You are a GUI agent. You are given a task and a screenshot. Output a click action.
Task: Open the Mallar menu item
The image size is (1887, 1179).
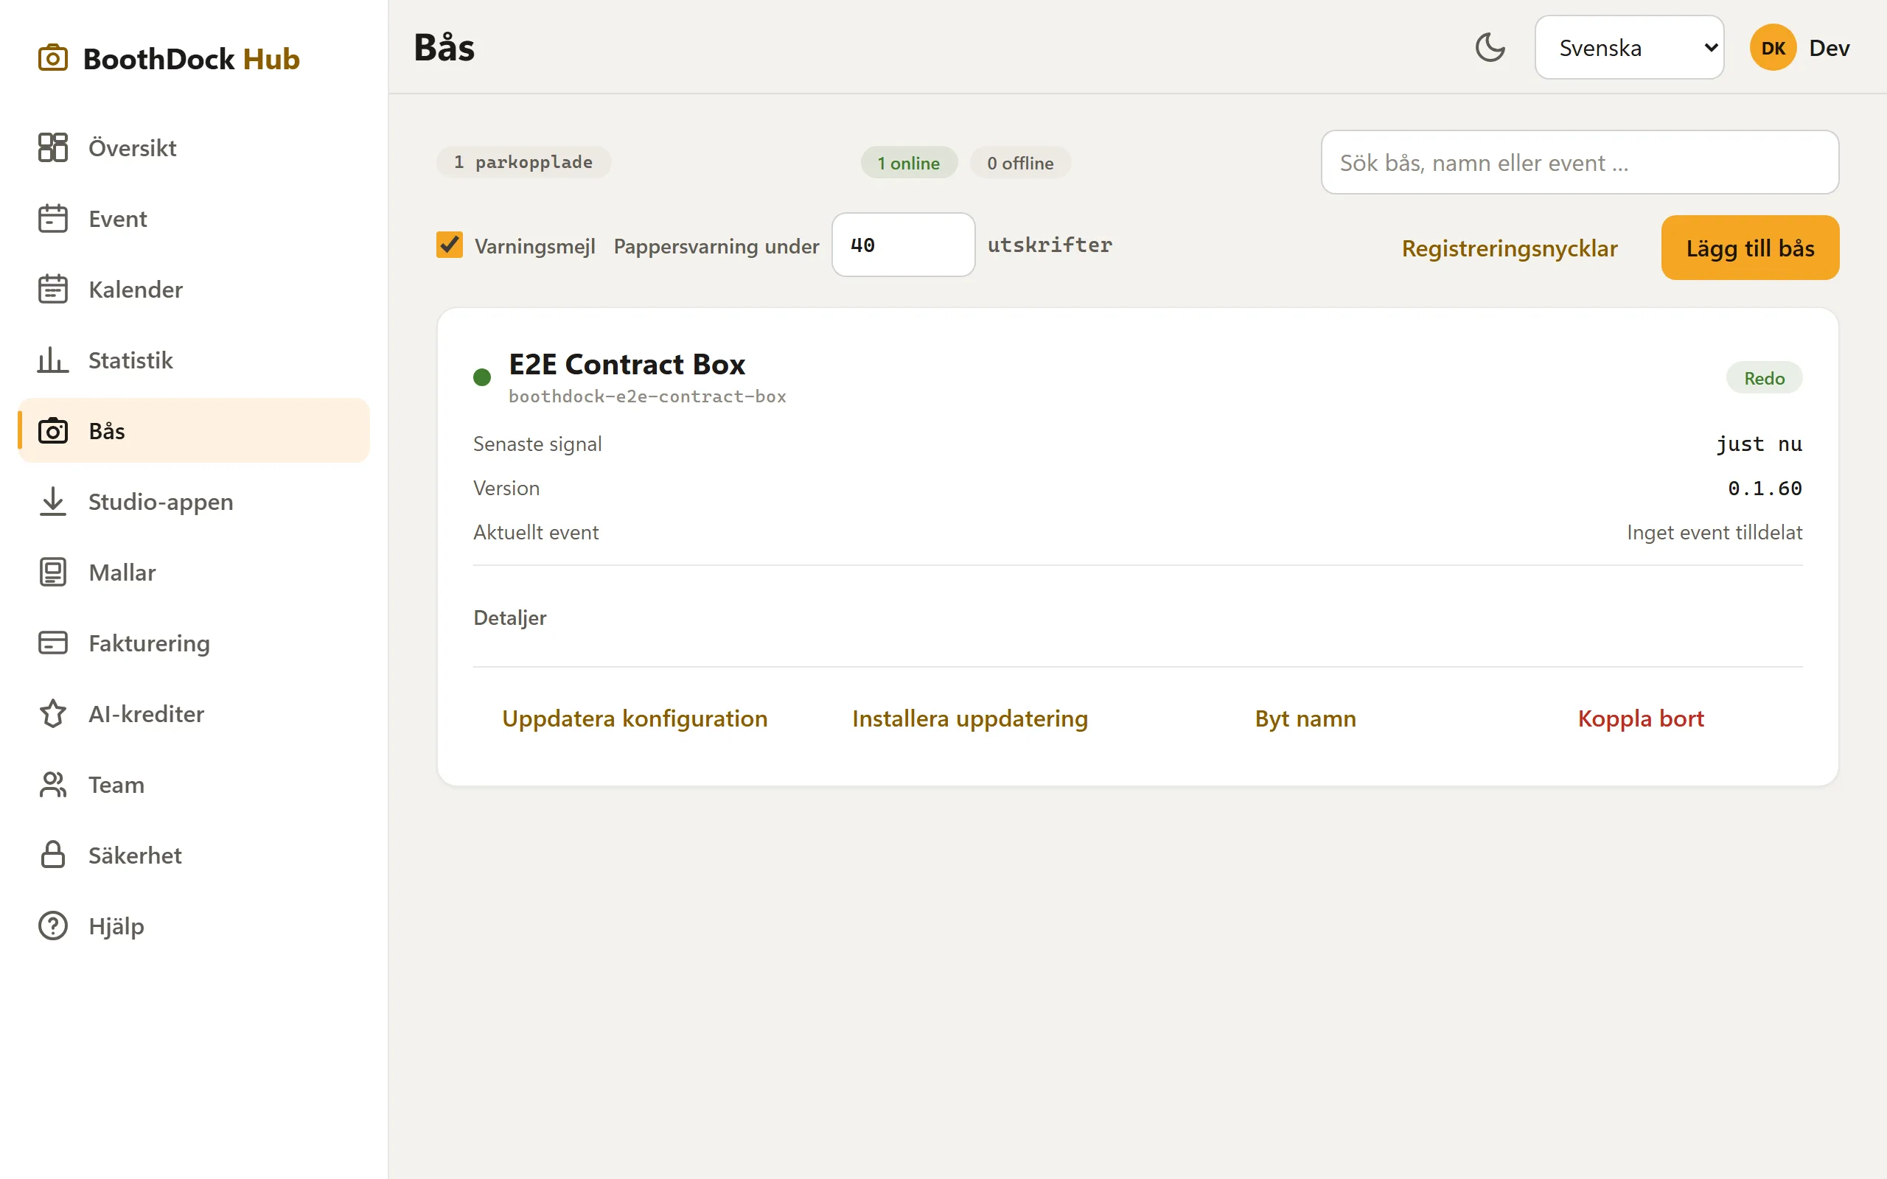click(193, 573)
